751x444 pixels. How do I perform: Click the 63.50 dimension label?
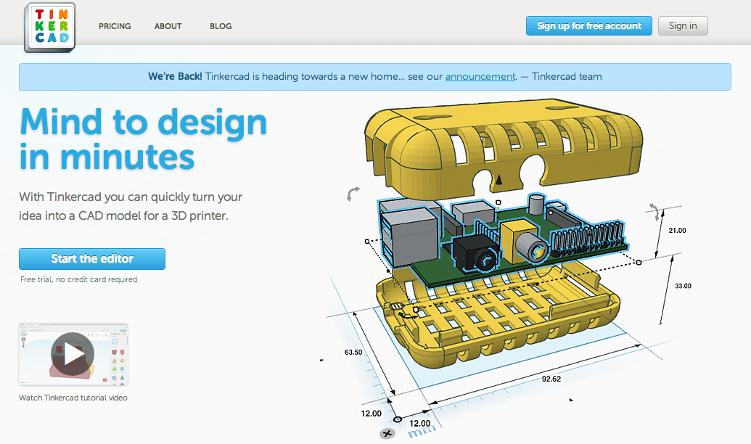pyautogui.click(x=353, y=352)
